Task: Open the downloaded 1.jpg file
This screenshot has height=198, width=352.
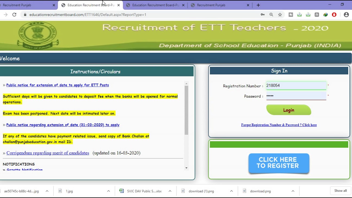Action: click(x=69, y=191)
